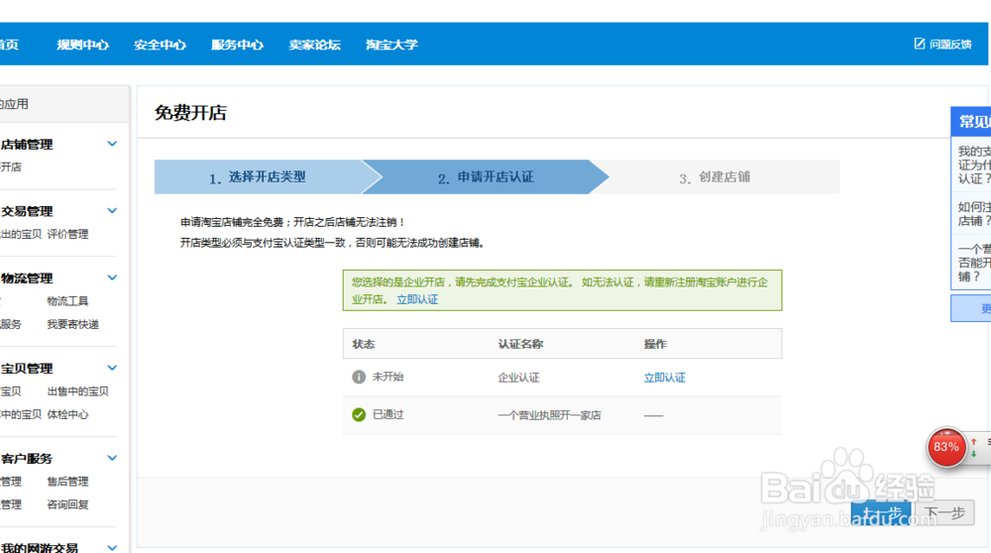The image size is (991, 553).
Task: Open 物流工具 in the sidebar
Action: tap(67, 301)
